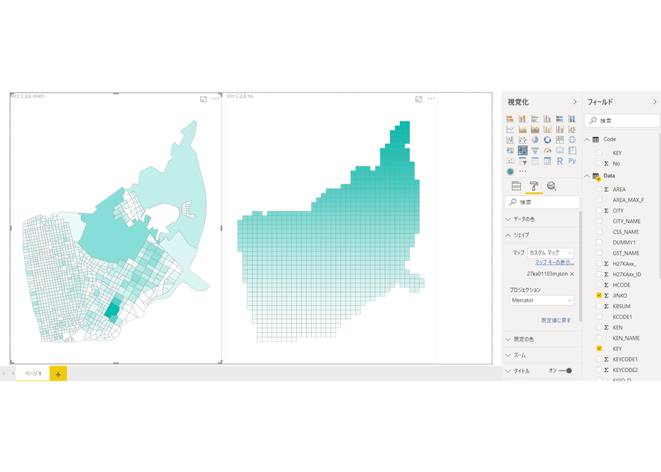Turn off the タイトル toggle switch
The height and width of the screenshot is (472, 661).
click(565, 371)
